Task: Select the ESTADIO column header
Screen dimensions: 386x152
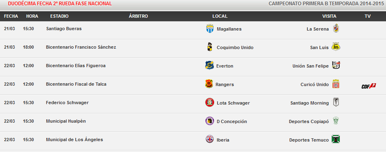Action: 59,16
